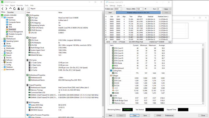Toggle the CPU Core #2 checkbox
Image resolution: width=209 pixels, height=118 pixels.
(113, 51)
